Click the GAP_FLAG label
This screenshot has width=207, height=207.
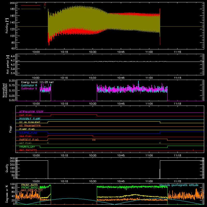pos(25,115)
